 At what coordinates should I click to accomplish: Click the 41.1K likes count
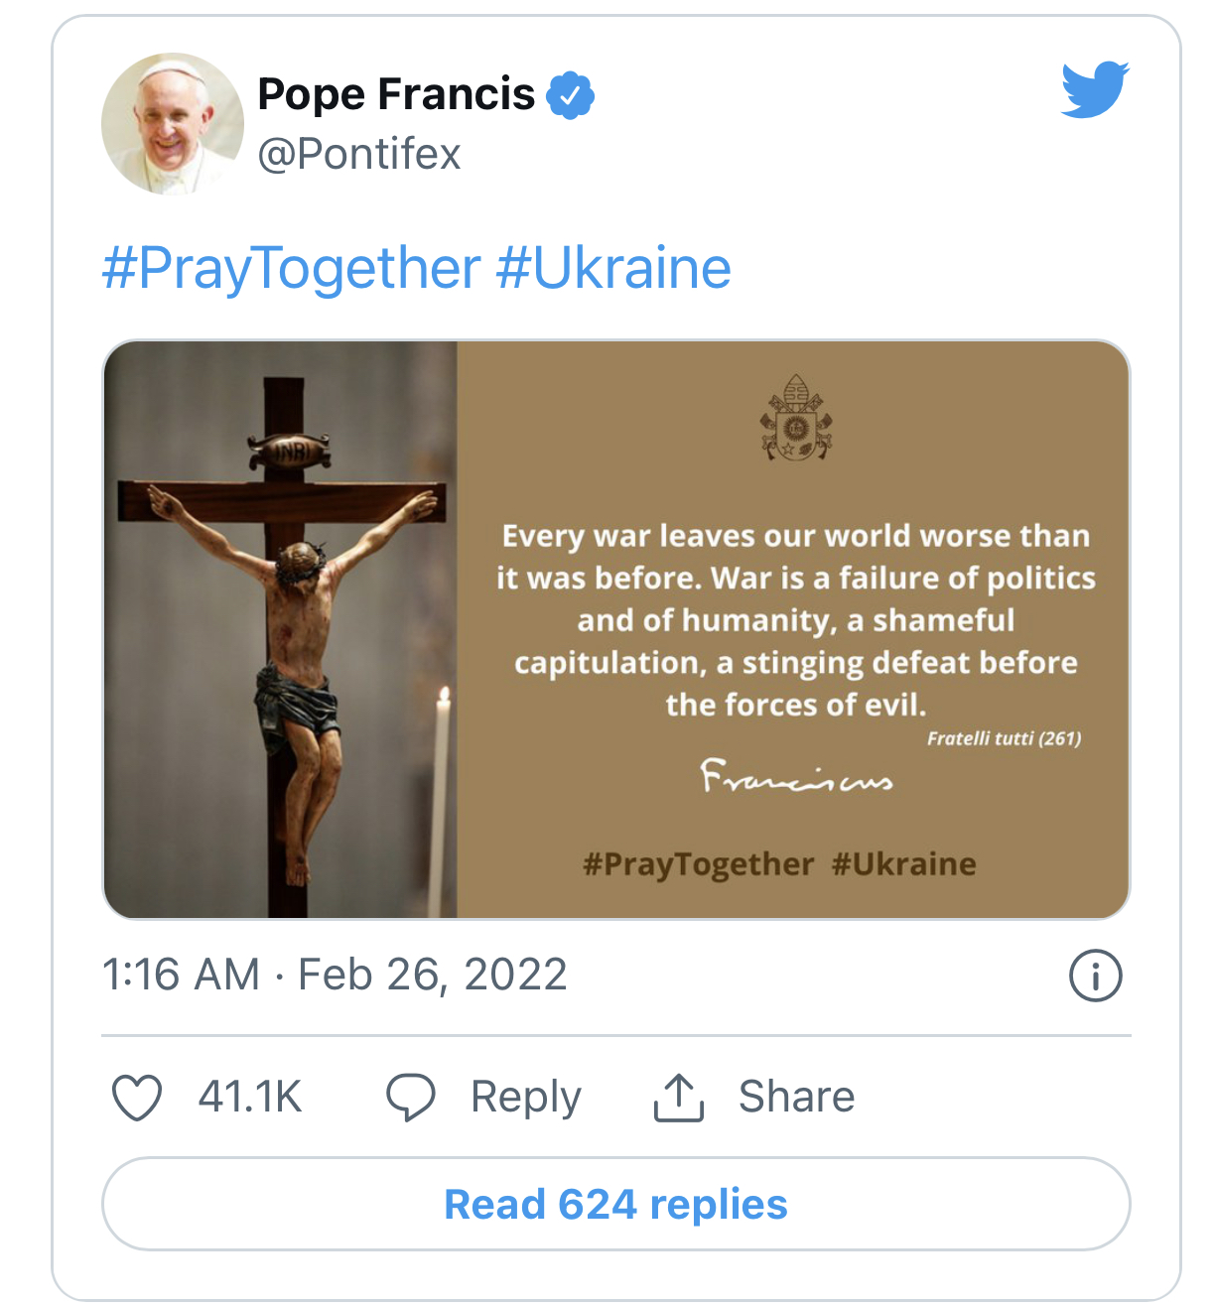[x=249, y=1098]
